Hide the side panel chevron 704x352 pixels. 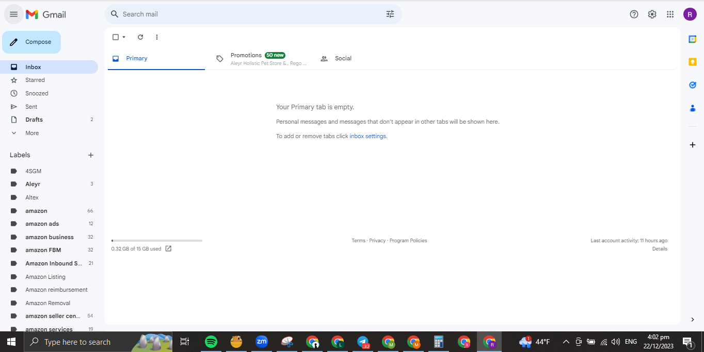pyautogui.click(x=693, y=320)
